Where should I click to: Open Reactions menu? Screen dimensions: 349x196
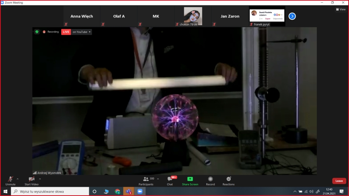228,180
